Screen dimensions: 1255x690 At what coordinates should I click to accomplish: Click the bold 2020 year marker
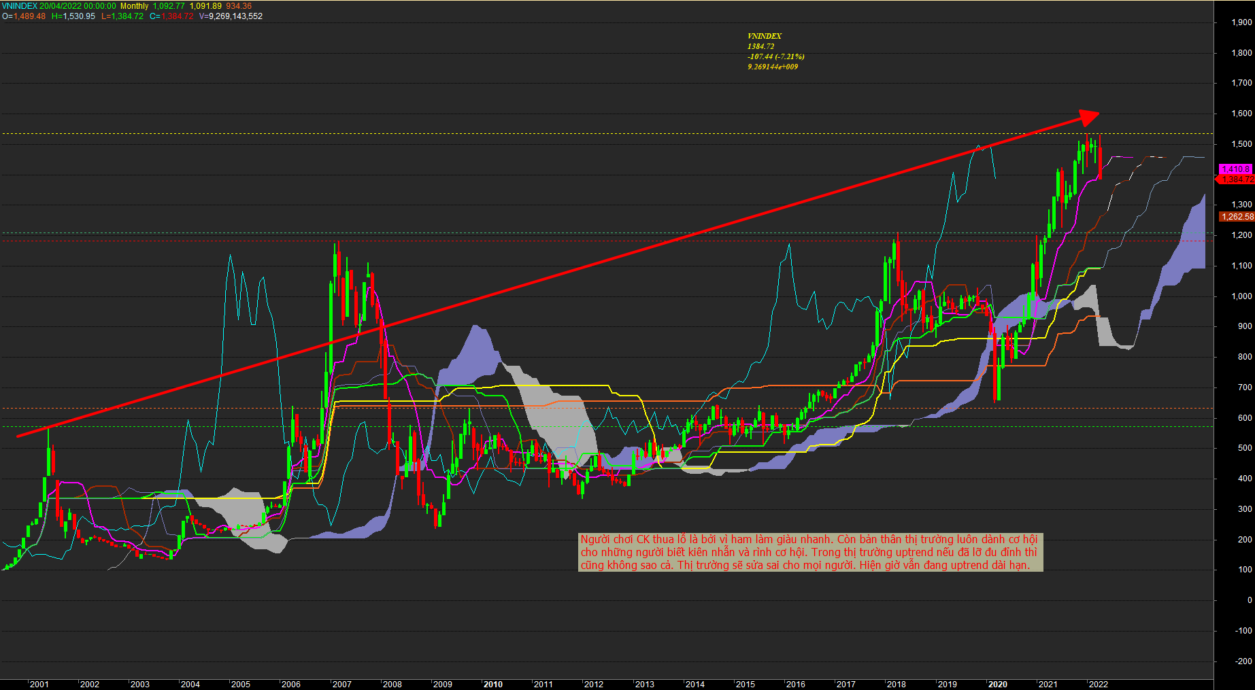point(998,685)
